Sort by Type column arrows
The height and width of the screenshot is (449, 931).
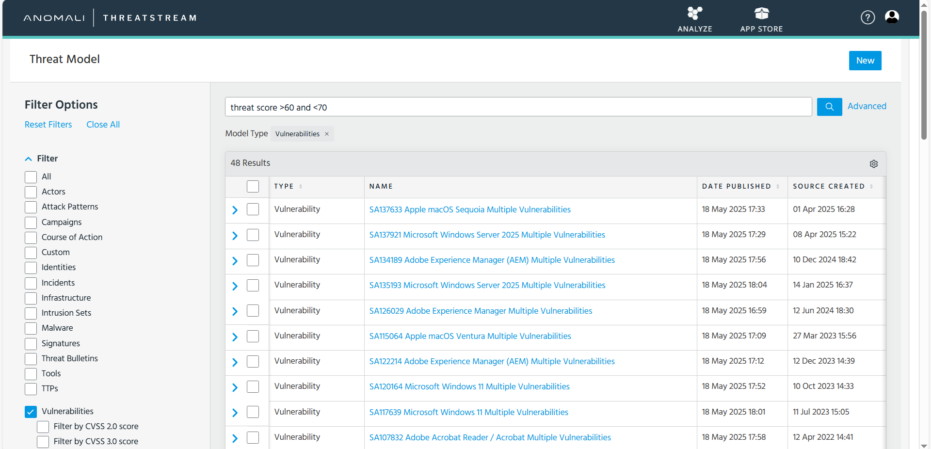[301, 187]
